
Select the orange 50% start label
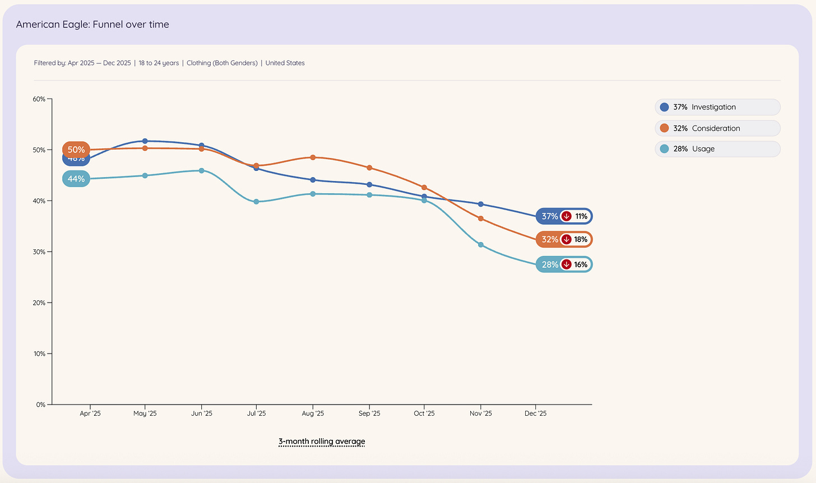coord(76,150)
